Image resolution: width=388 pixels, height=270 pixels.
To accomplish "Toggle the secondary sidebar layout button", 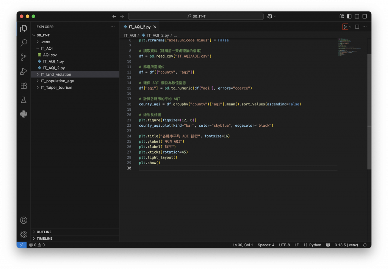I will point(364,16).
